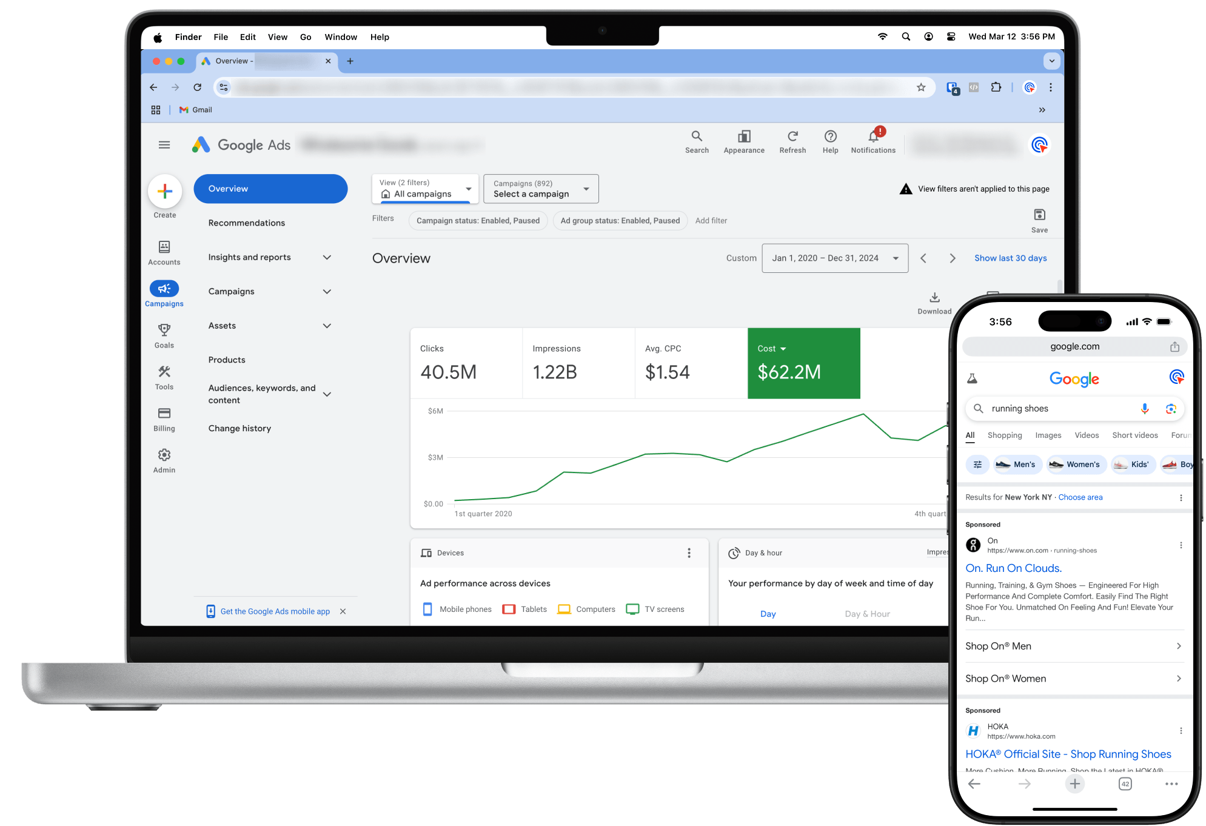Open macOS Control Center icon
The image size is (1206, 826).
point(951,37)
